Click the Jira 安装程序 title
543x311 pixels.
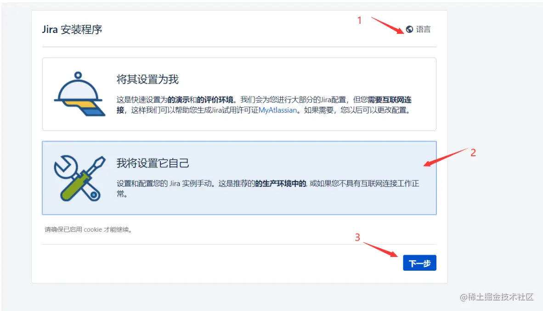[72, 29]
